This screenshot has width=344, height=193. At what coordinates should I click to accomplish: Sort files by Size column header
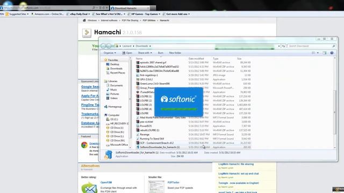[239, 58]
